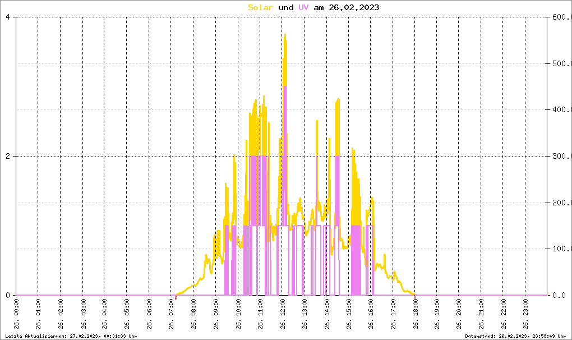572x340 pixels.
Task: Click the 23:00 label on the time axis
Action: 525,316
